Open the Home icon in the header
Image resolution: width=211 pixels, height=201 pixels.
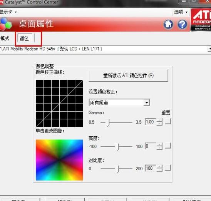coord(168,24)
